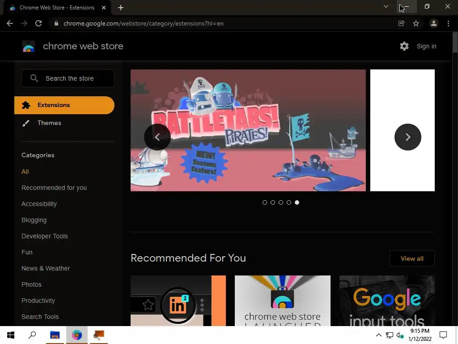Open the taskbar clock and date
458x344 pixels.
[x=420, y=335]
